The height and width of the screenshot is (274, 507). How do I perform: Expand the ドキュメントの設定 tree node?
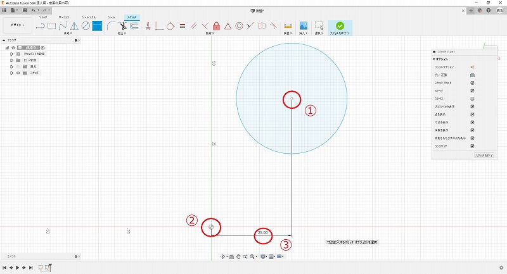pos(11,54)
